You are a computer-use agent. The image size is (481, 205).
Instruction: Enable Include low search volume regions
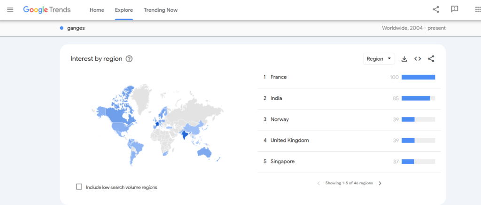[x=79, y=187]
